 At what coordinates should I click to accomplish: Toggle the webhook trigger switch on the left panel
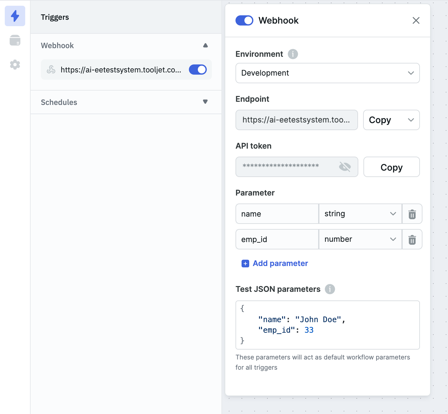[198, 69]
